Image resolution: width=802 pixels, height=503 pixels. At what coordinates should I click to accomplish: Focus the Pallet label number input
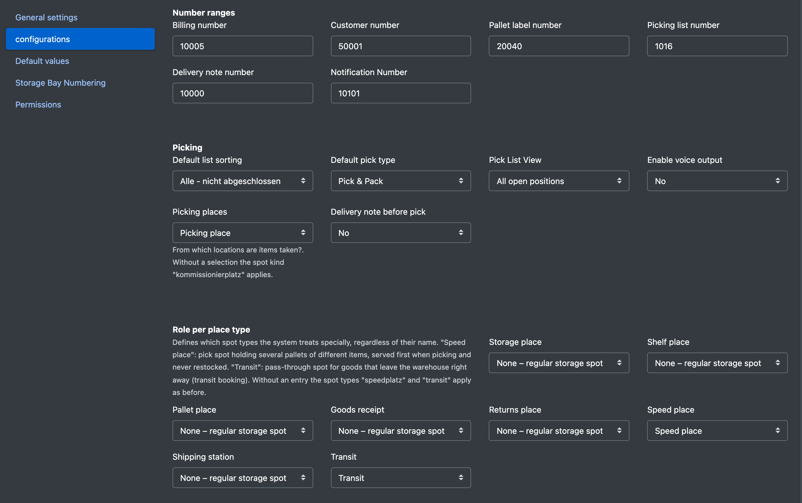coord(559,46)
